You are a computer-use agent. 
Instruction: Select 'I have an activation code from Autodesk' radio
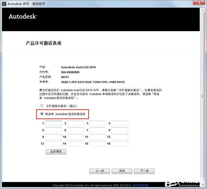(x=42, y=114)
